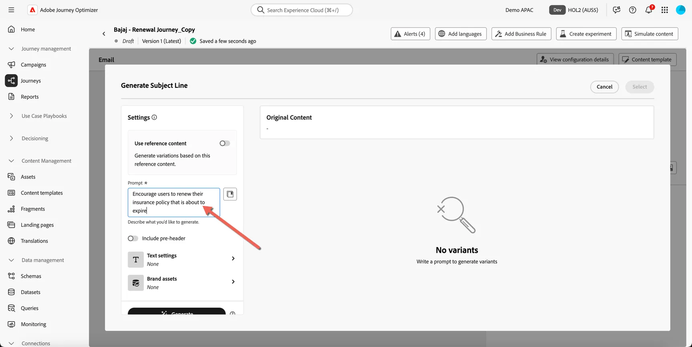Image resolution: width=692 pixels, height=347 pixels.
Task: Focus the Prompt text area
Action: click(x=174, y=202)
